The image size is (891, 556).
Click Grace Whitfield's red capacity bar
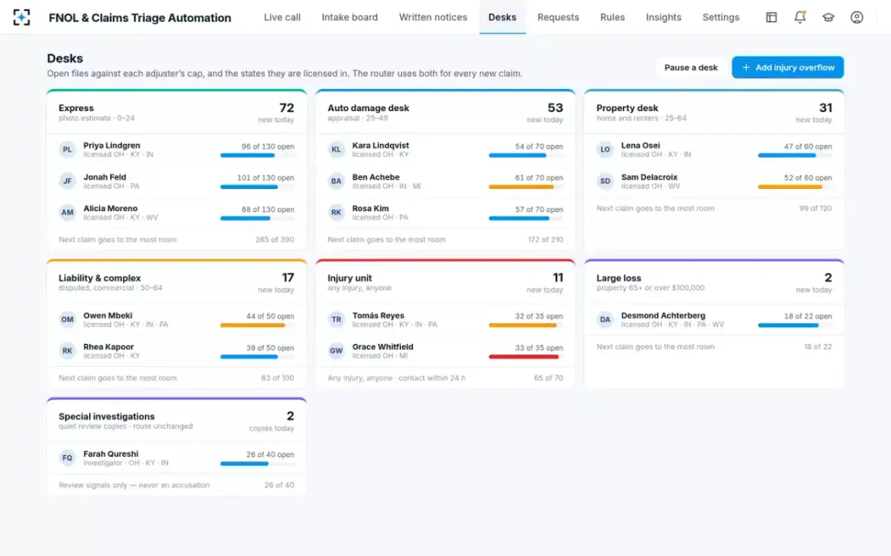click(x=526, y=357)
